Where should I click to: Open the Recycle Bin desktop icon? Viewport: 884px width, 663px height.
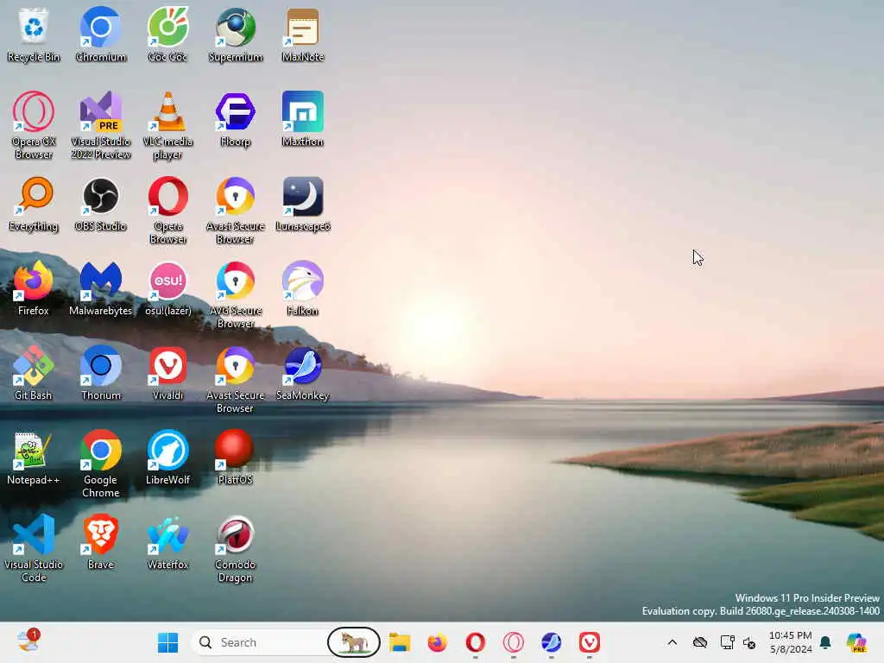tap(34, 34)
